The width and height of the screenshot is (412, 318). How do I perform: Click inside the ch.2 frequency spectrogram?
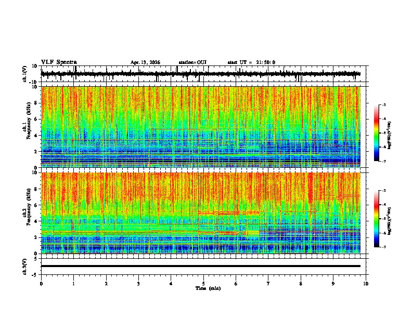(201, 213)
